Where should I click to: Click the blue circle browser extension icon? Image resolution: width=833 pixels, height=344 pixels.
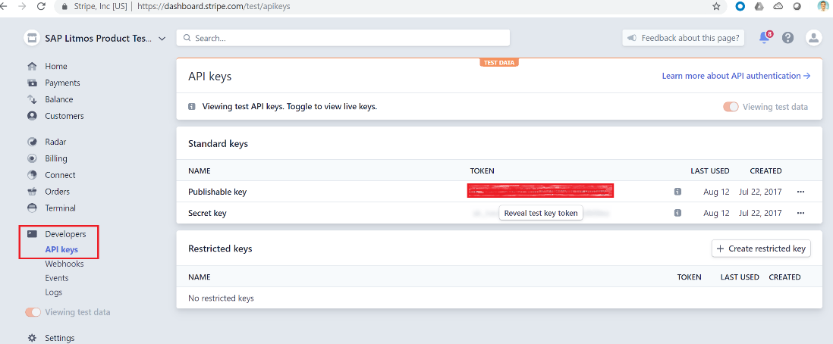coord(740,6)
